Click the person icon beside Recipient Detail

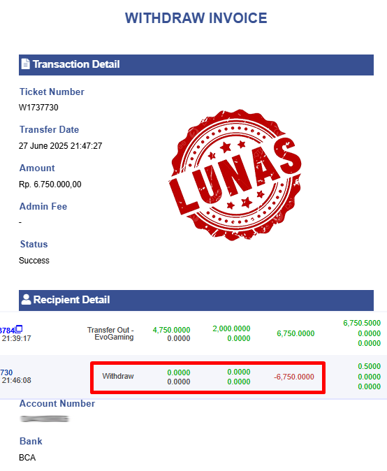(x=26, y=300)
